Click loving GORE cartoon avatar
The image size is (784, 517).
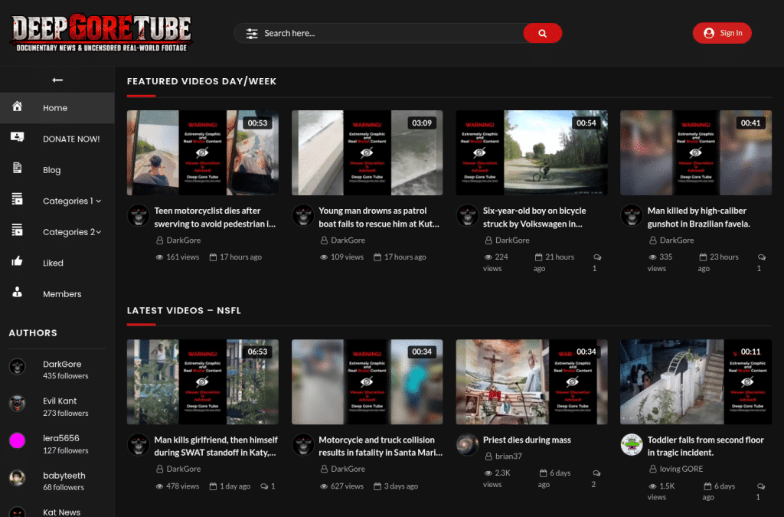(x=632, y=444)
